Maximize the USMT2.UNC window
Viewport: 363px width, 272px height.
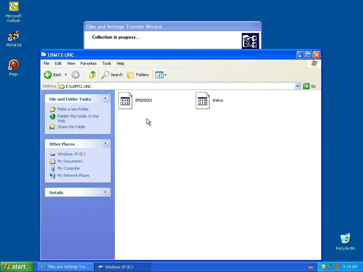coord(308,55)
